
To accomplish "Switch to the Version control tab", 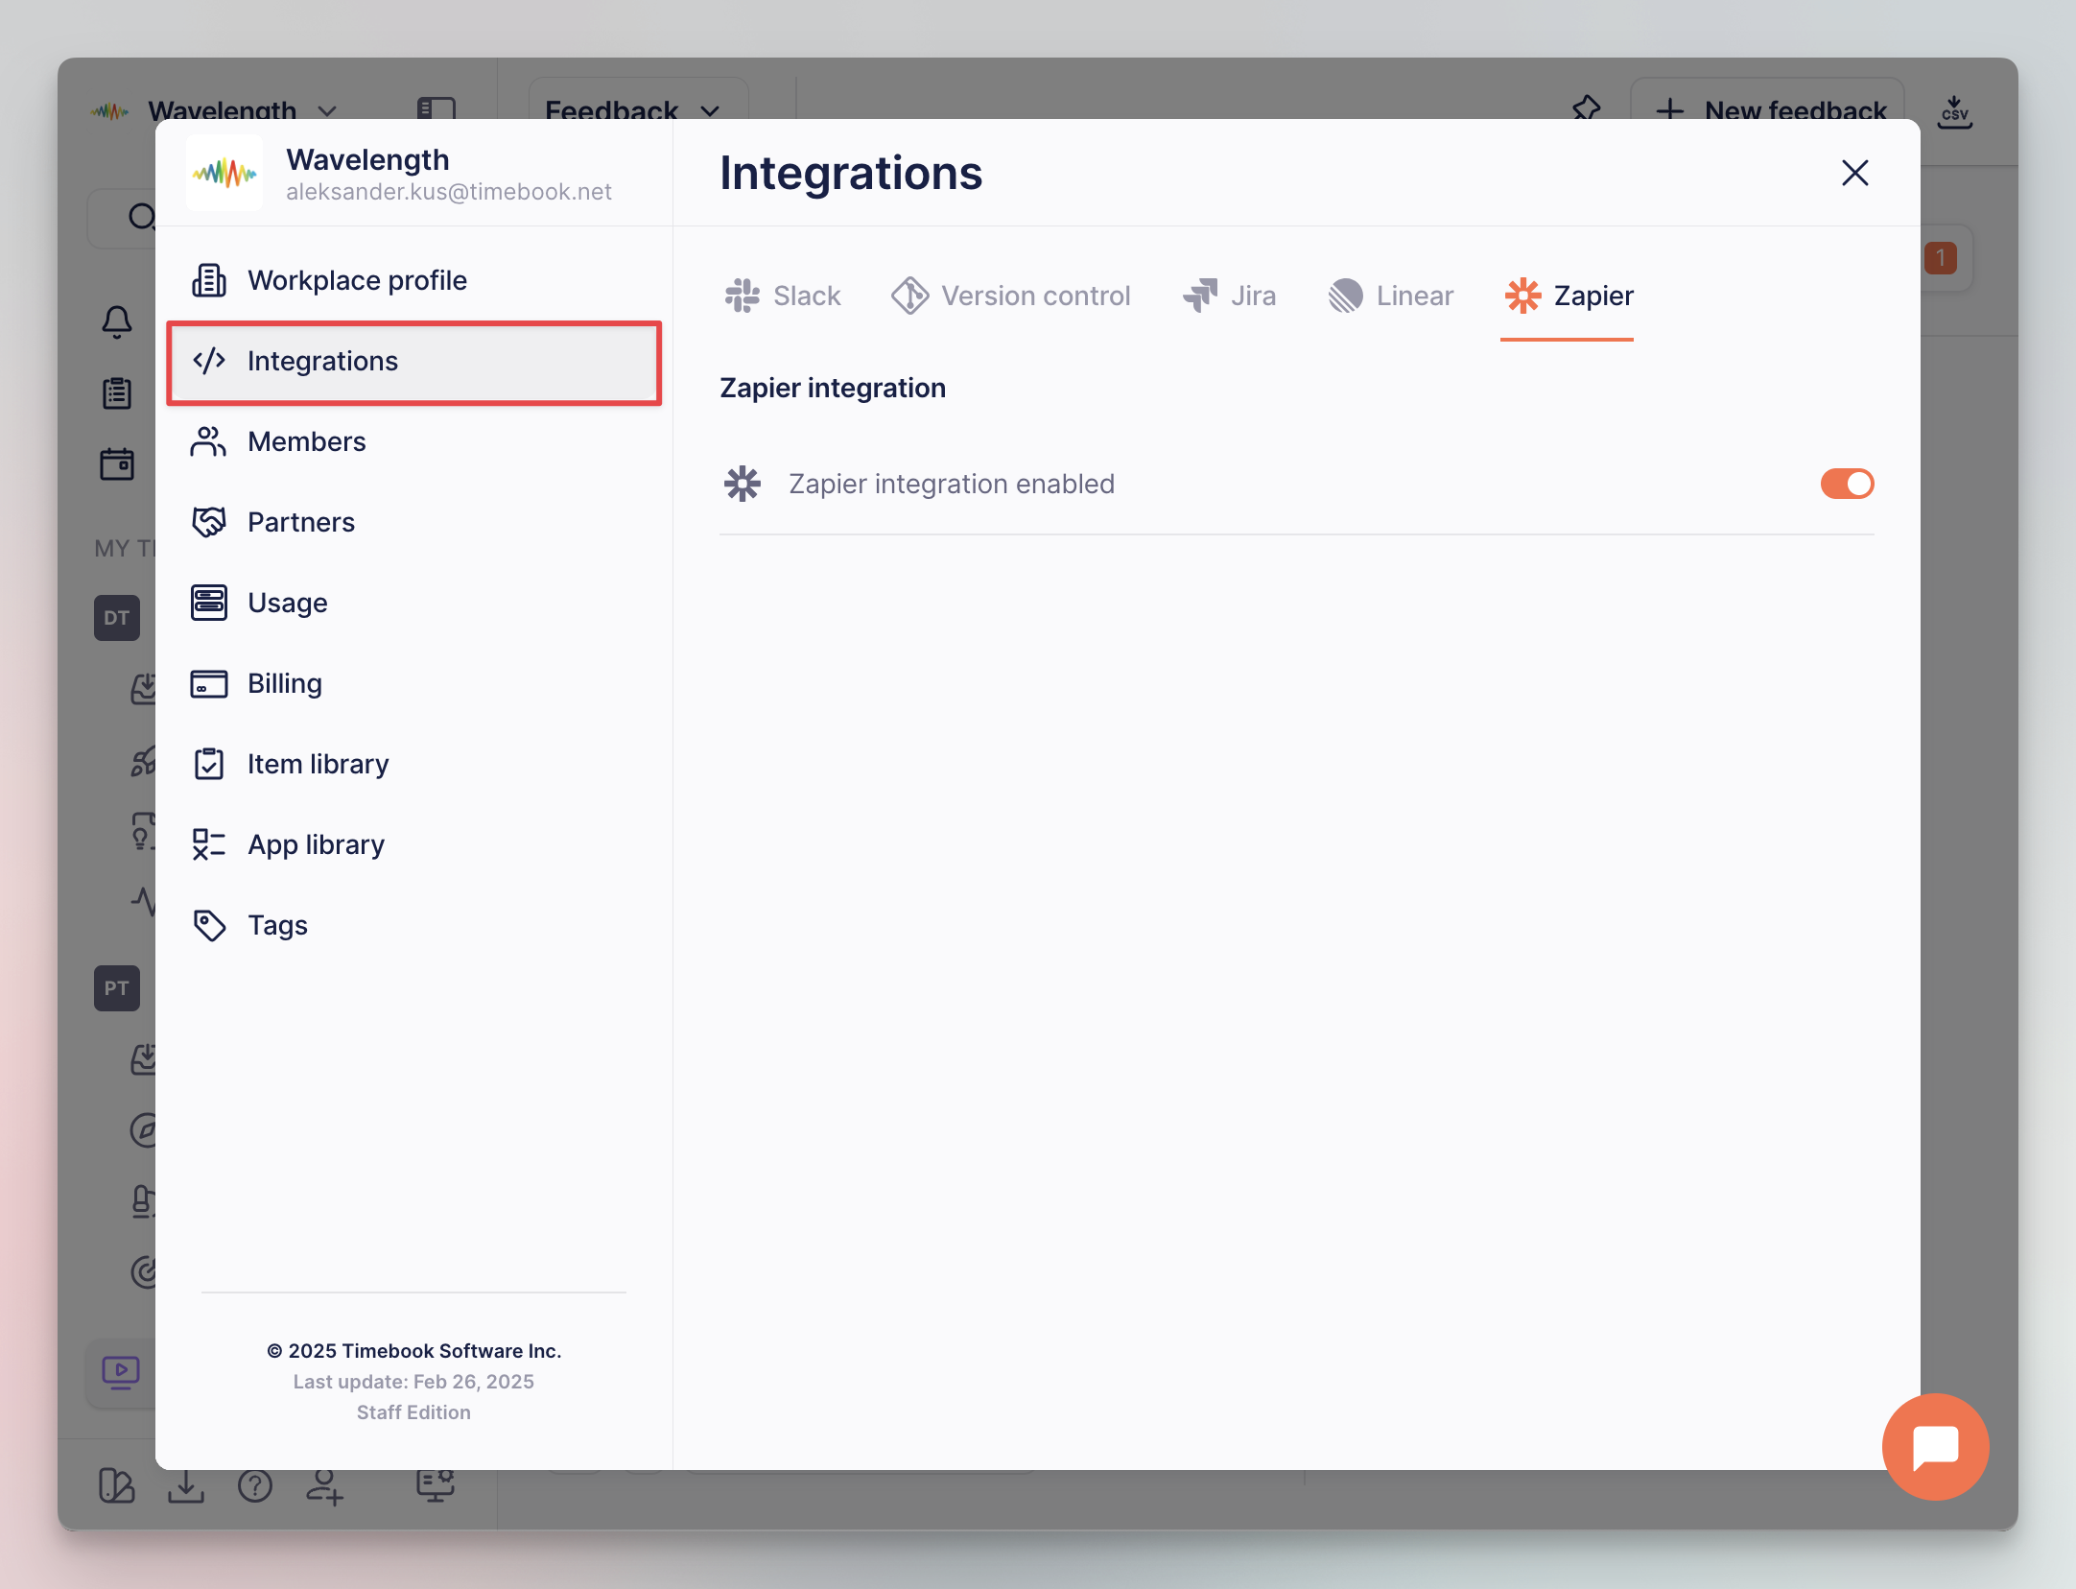I will [1011, 296].
